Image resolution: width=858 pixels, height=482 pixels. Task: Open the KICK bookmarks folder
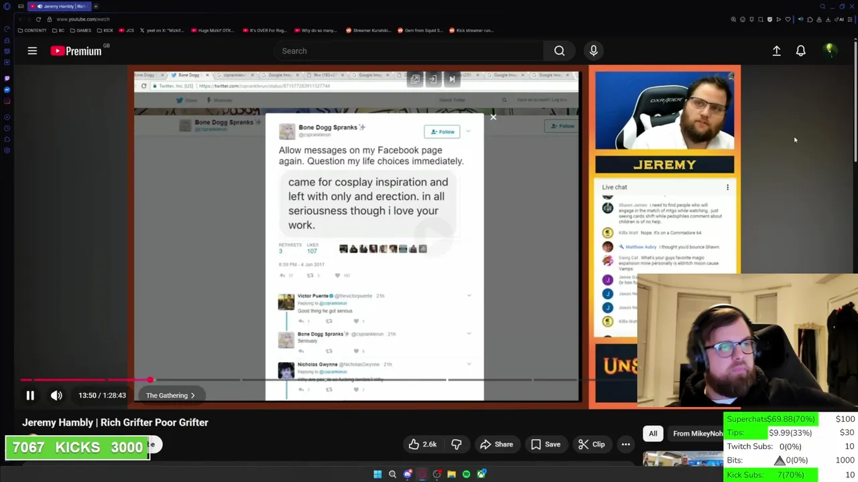pos(105,30)
